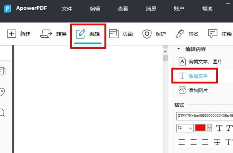Select 编辑文本; 图片 option
This screenshot has height=153, width=233.
coord(200,61)
